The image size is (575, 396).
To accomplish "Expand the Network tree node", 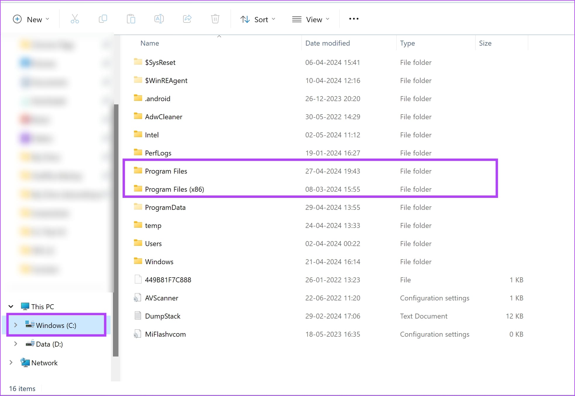I will point(11,363).
